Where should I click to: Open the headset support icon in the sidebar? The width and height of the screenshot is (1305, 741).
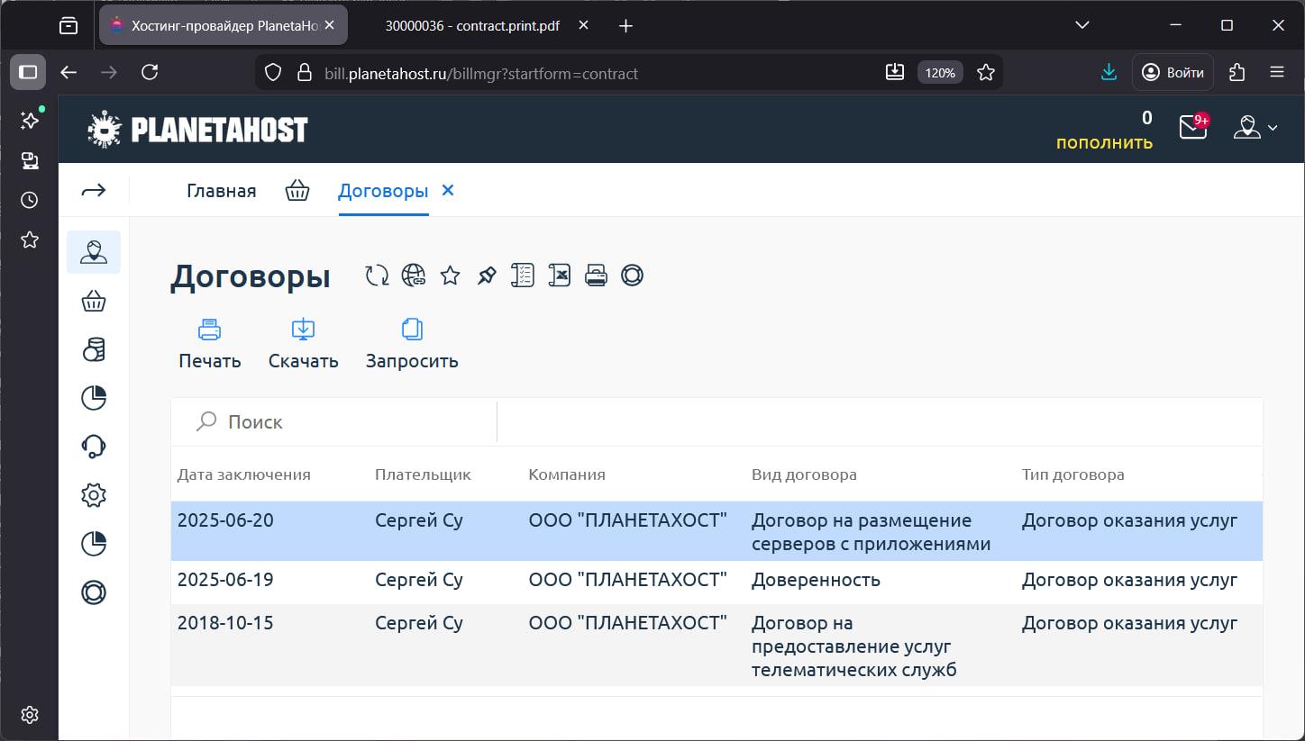pos(93,446)
